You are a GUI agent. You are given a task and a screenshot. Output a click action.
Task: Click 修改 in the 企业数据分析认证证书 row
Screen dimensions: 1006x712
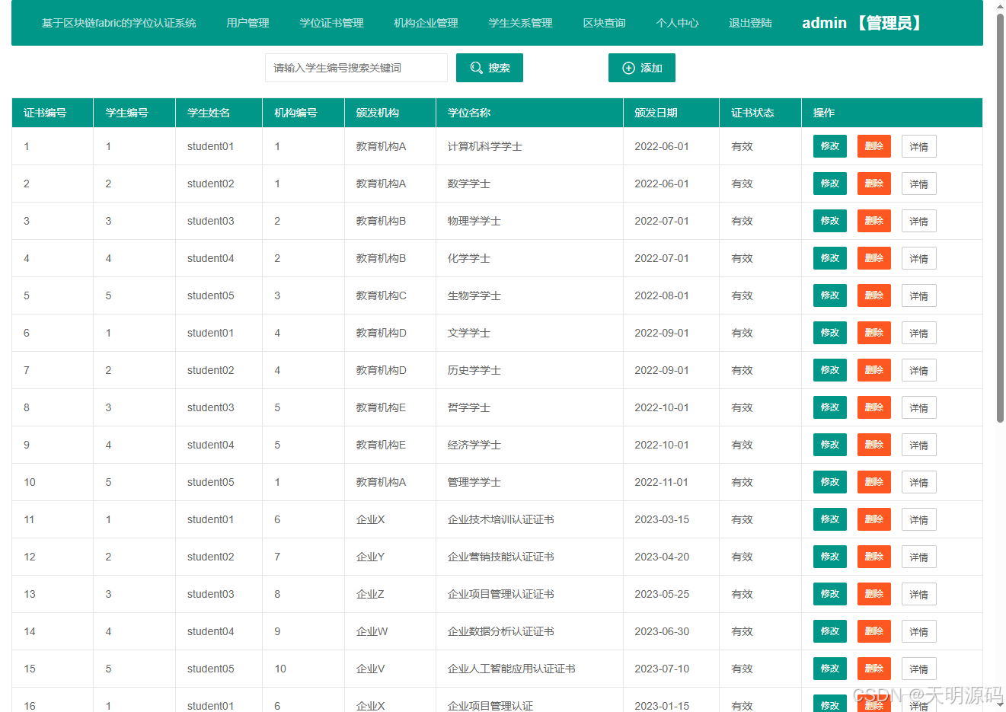(x=830, y=631)
